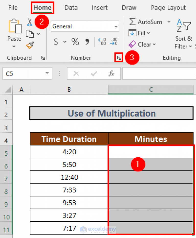
Task: Select column A header
Action: (x=21, y=90)
